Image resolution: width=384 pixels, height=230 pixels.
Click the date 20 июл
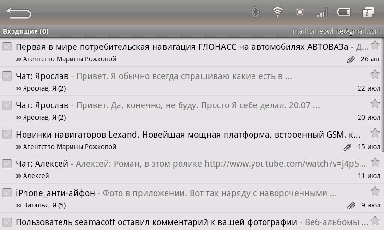(369, 117)
